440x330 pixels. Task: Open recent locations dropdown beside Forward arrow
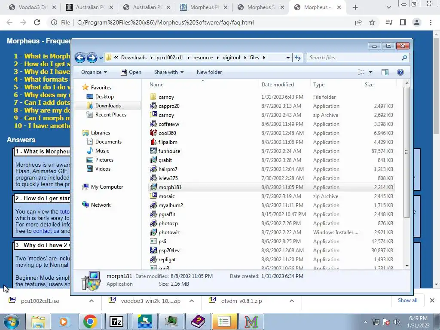point(101,58)
